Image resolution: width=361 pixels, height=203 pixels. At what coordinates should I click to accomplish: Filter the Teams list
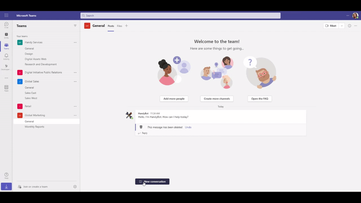point(75,26)
